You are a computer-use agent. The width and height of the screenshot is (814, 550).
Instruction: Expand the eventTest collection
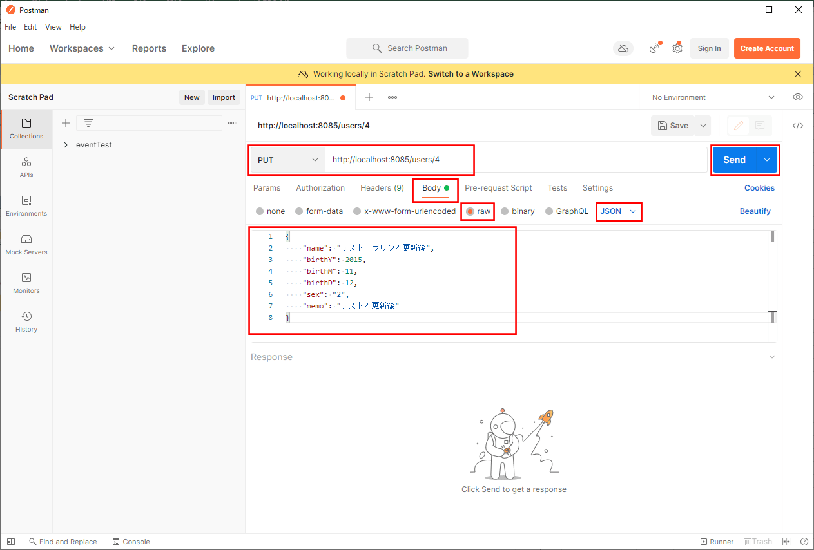(66, 145)
